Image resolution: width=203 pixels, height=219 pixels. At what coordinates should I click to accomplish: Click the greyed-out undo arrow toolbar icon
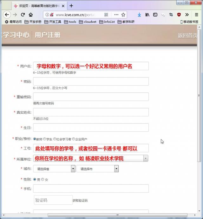pos(163,15)
